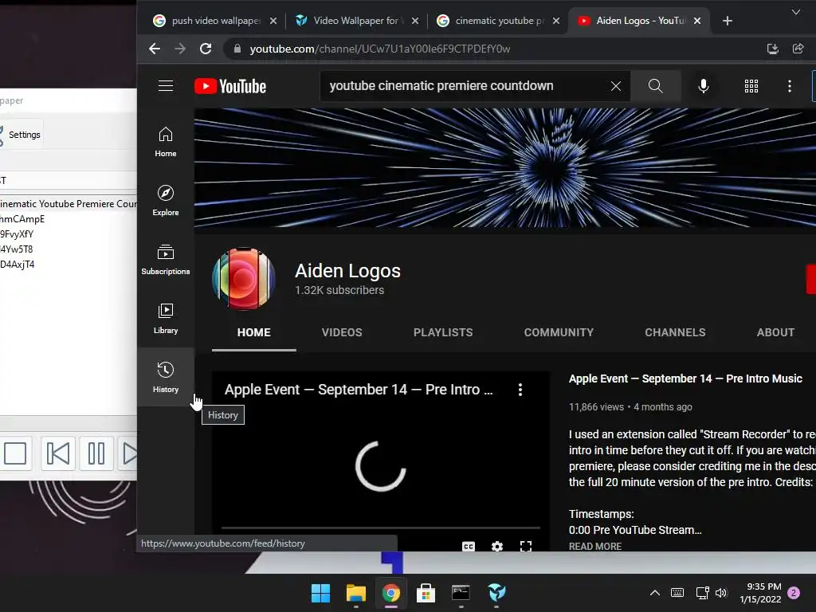This screenshot has width=816, height=612.
Task: Go to the YouTube logo home link
Action: tap(230, 86)
